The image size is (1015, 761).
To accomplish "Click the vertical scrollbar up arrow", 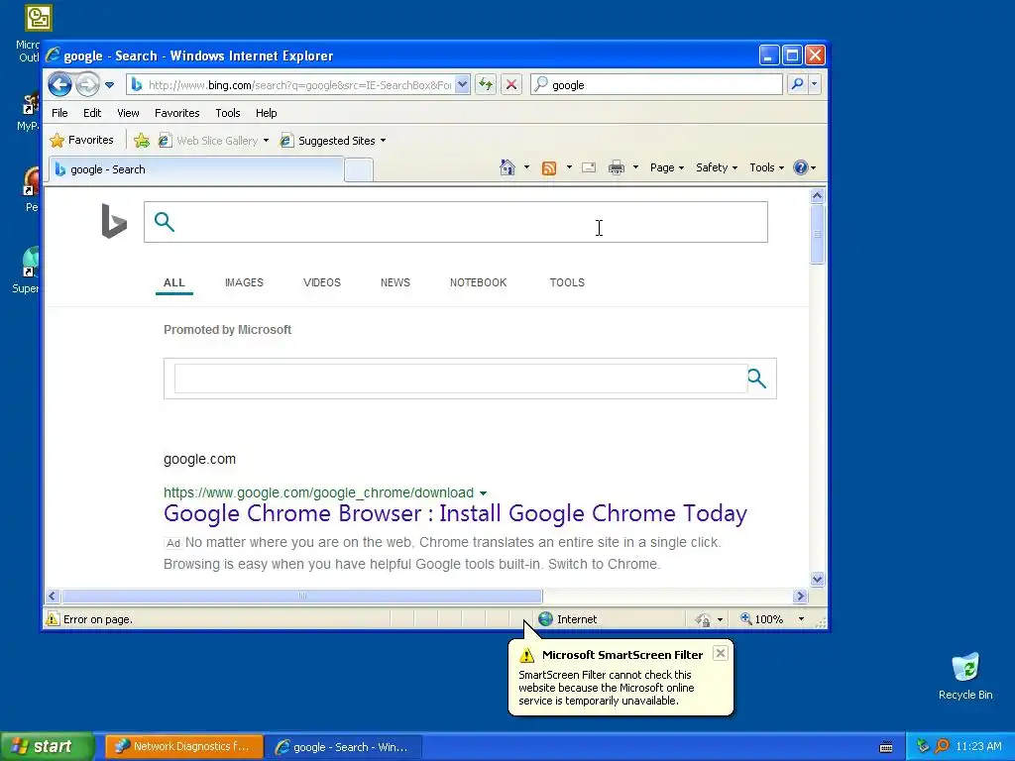I will pyautogui.click(x=817, y=195).
